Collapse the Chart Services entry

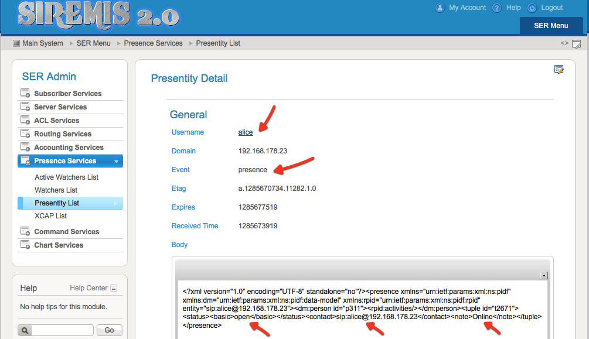[25, 245]
